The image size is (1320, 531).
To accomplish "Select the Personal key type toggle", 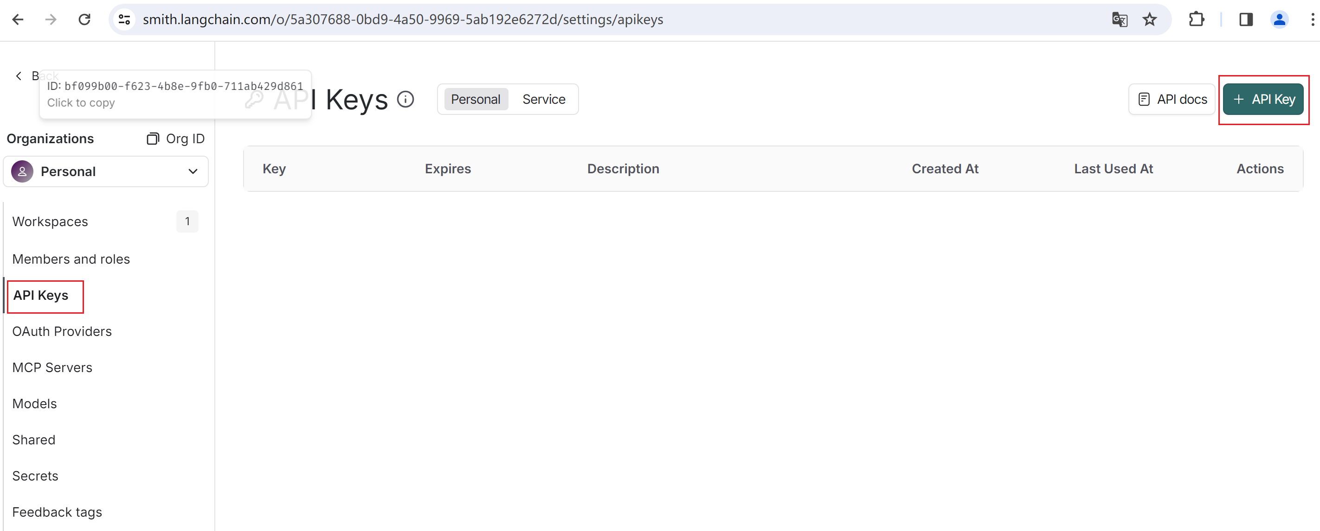I will [475, 99].
